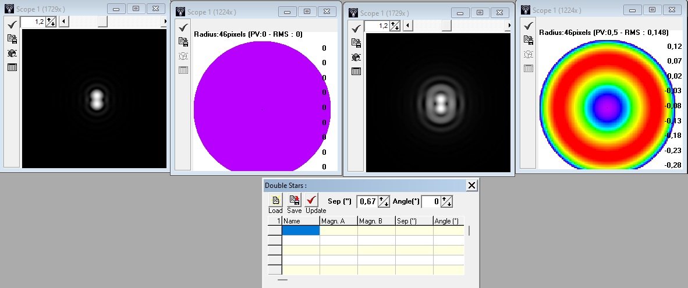Click the table icon in rainbow wavefront window
Image resolution: width=688 pixels, height=288 pixels.
click(529, 68)
